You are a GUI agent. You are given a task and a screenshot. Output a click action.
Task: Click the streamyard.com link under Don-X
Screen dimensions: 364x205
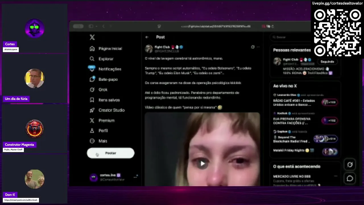[x=21, y=200]
